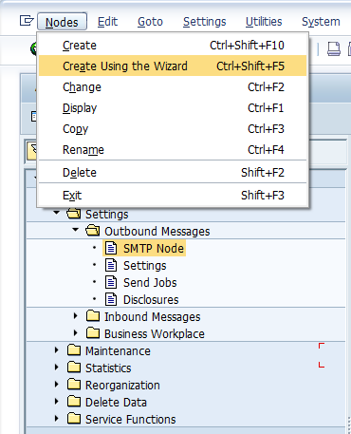
Task: Expand the Reorganization folder arrow
Action: click(57, 385)
